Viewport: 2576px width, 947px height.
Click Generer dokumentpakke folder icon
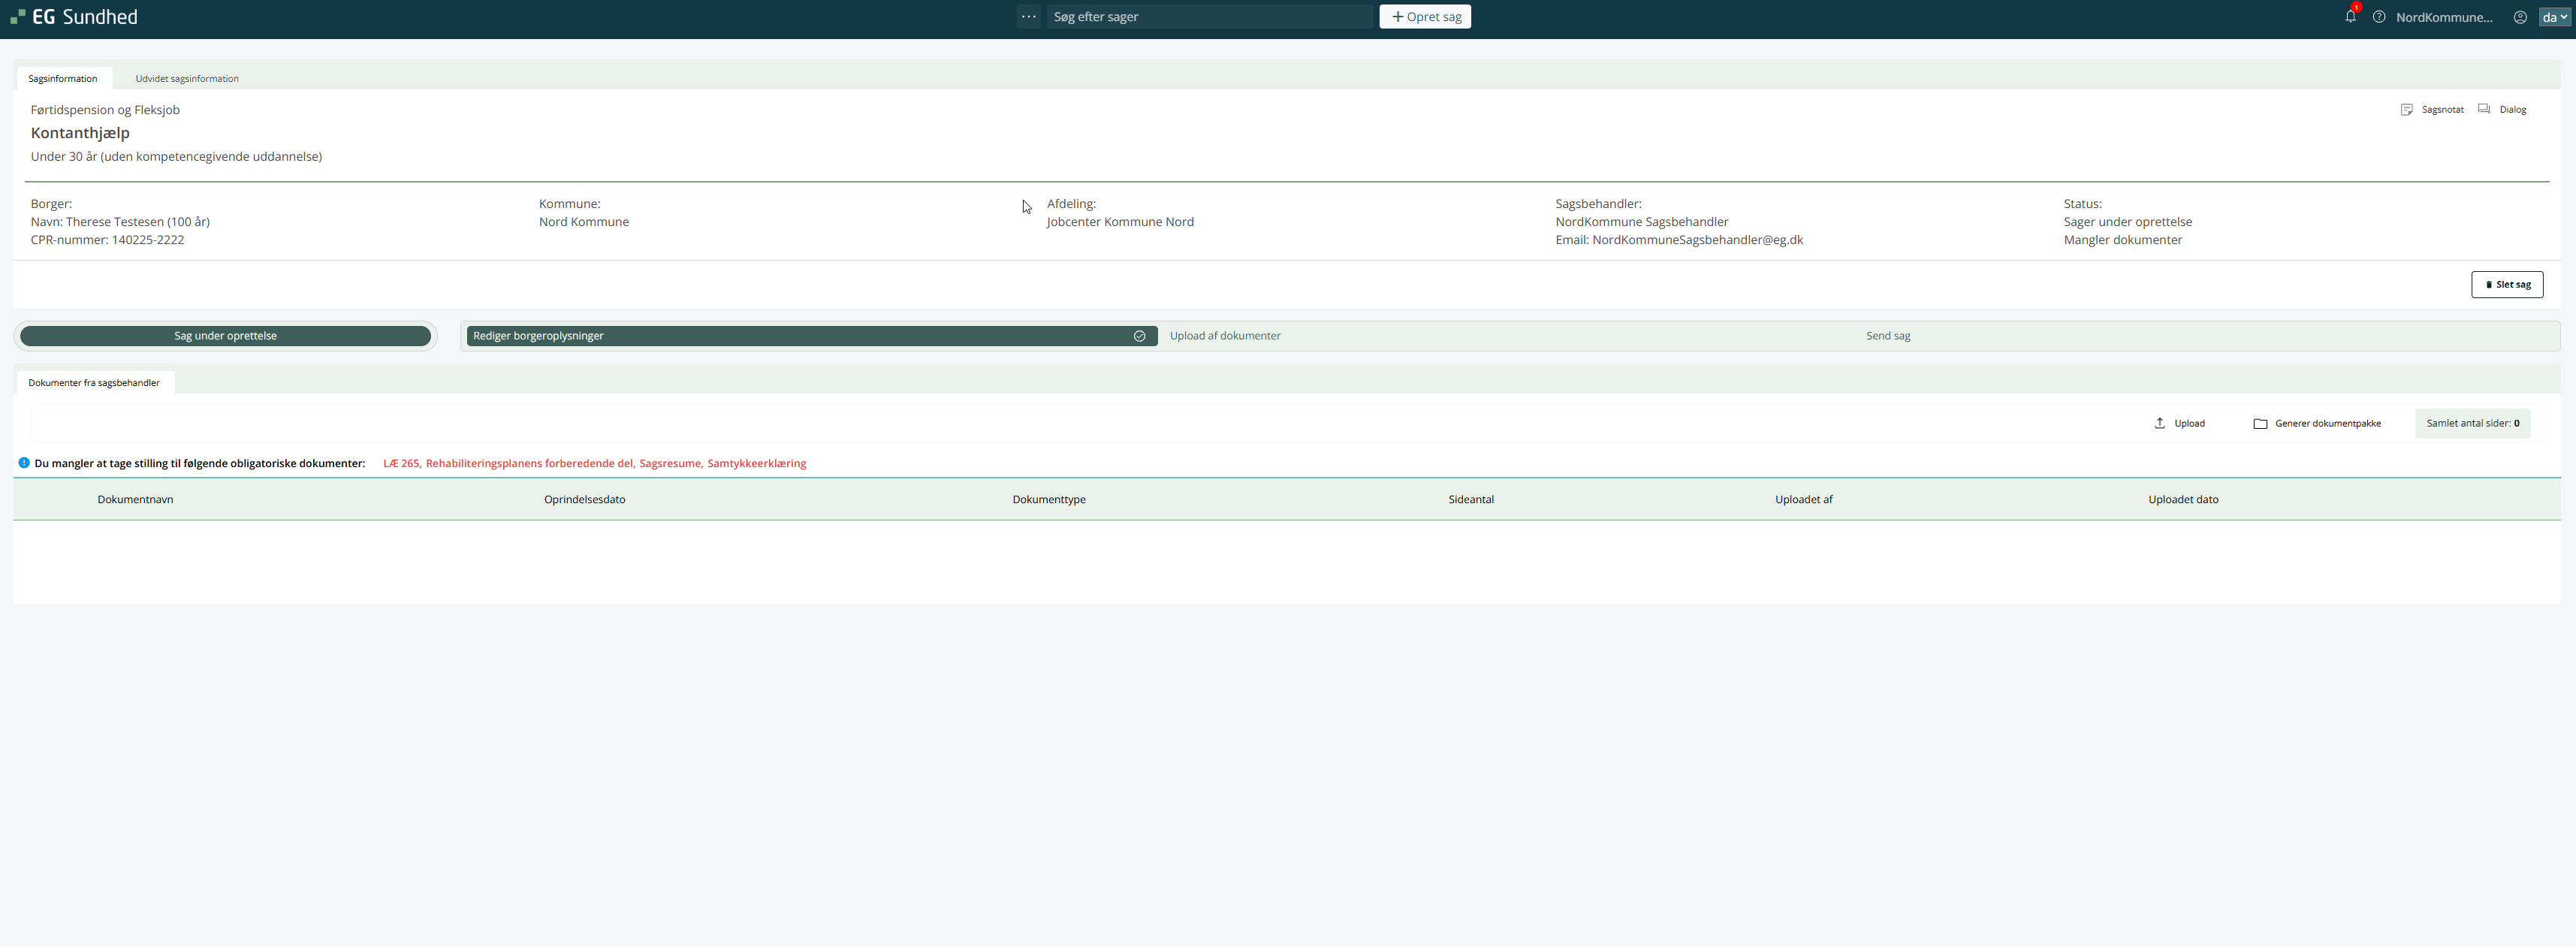pos(2260,424)
